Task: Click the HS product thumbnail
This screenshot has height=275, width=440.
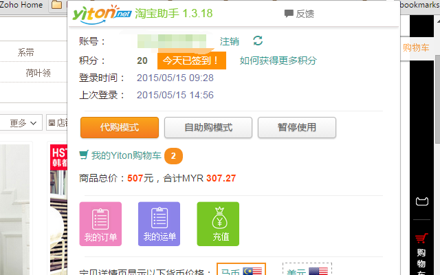Action: point(58,209)
